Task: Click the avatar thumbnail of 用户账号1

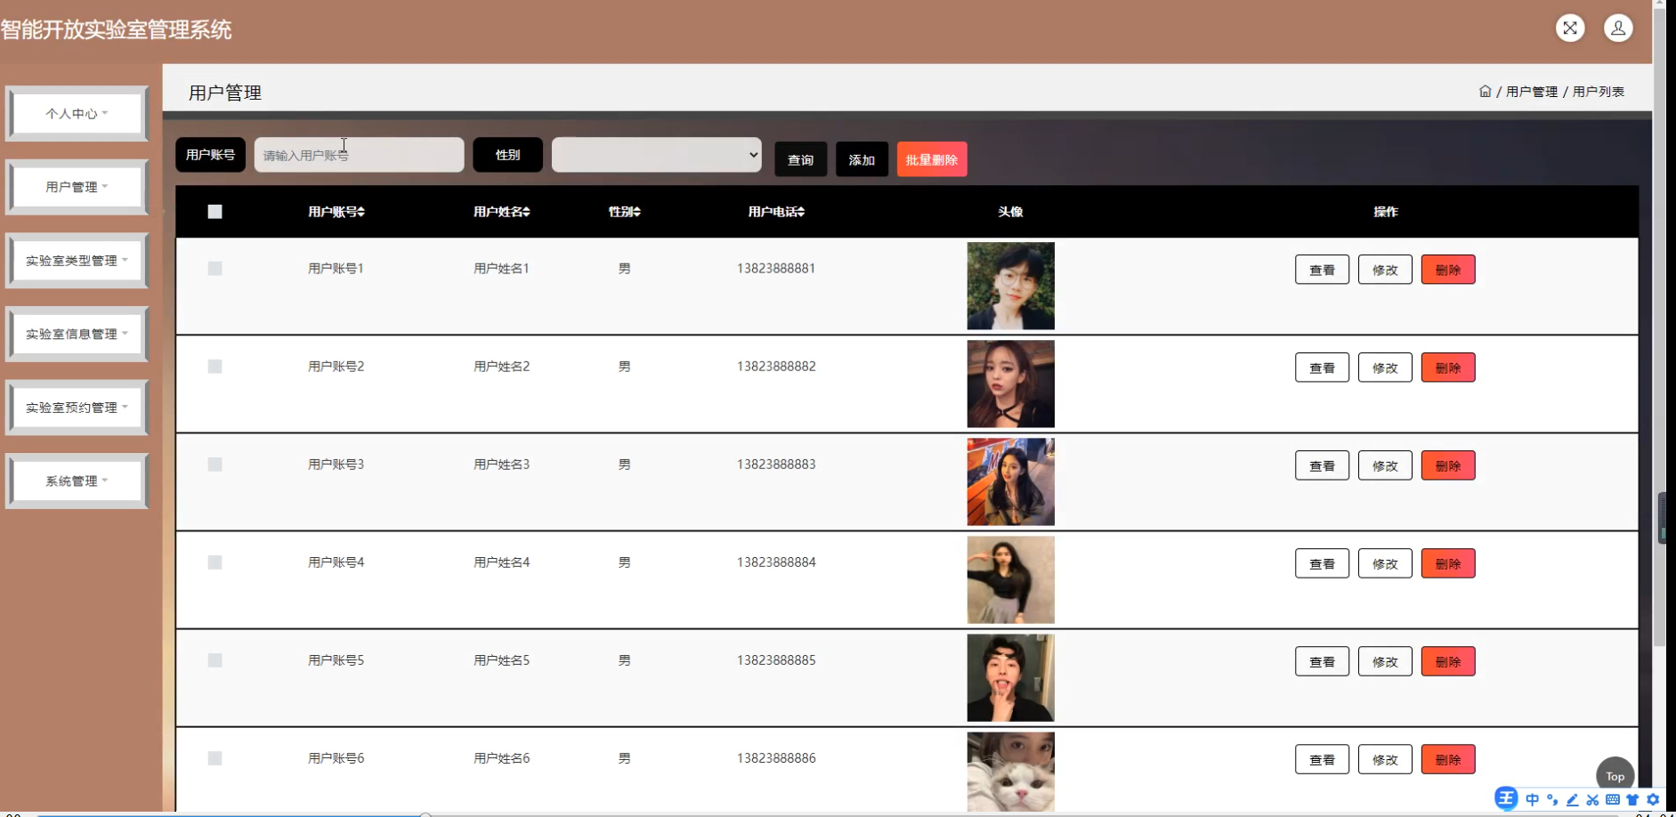Action: [x=1010, y=286]
